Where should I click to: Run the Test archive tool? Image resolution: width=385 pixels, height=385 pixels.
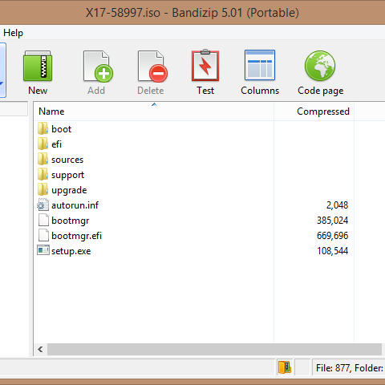pyautogui.click(x=205, y=65)
